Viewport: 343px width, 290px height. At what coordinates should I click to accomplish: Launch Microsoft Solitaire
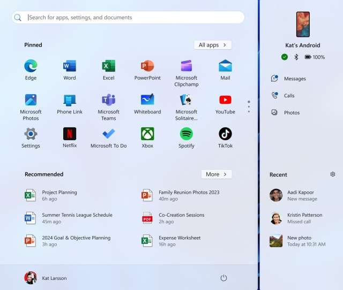pyautogui.click(x=187, y=107)
